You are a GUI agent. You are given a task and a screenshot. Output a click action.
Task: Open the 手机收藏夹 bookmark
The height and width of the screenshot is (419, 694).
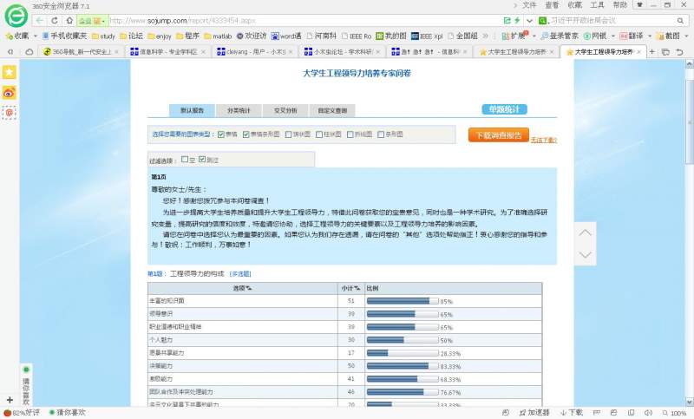64,36
